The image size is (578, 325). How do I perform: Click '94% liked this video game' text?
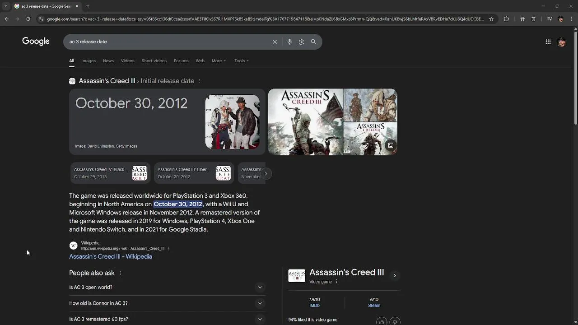313,320
